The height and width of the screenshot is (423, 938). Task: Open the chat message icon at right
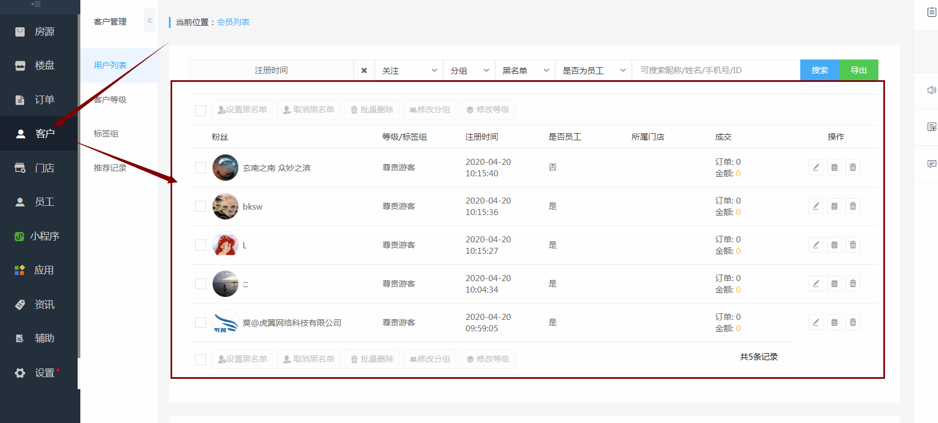coord(931,164)
